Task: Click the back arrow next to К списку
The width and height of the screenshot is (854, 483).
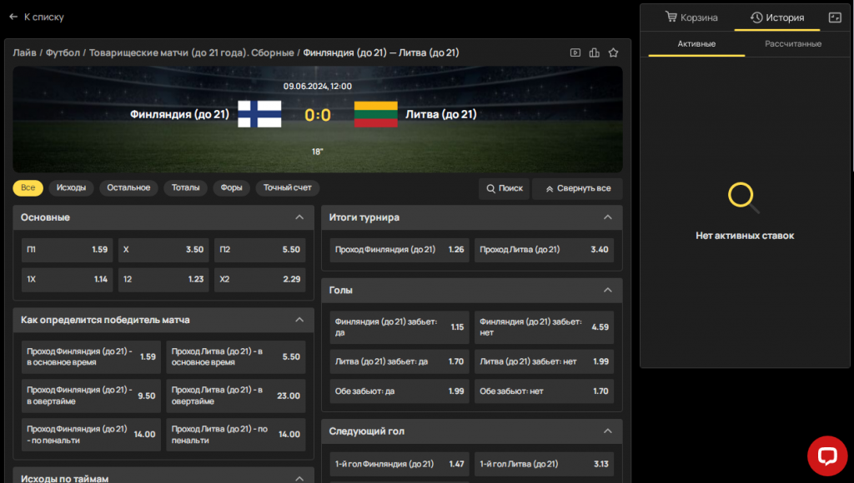Action: [x=13, y=17]
